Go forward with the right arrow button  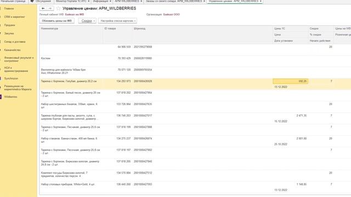50,9
